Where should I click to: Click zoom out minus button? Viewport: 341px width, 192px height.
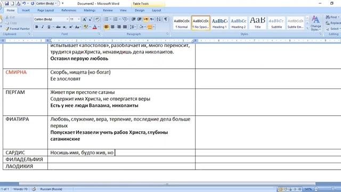(x=316, y=189)
